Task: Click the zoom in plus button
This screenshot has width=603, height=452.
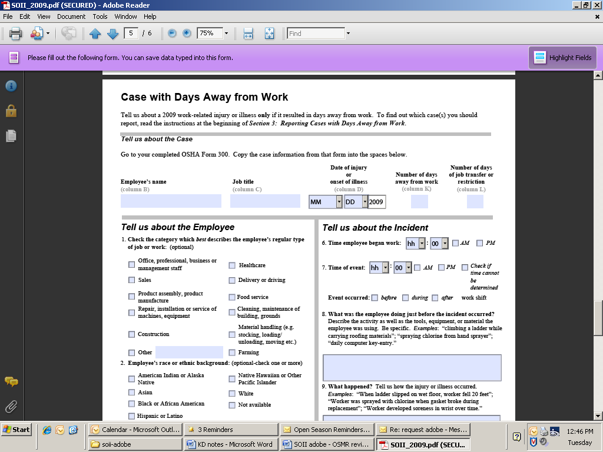Action: point(187,34)
